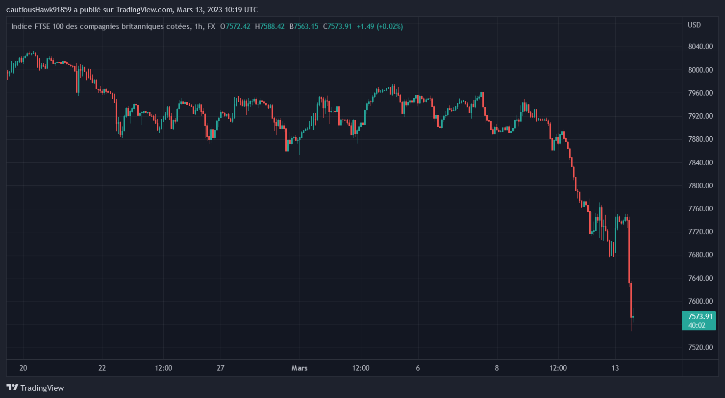Click the low value B7563.15
The width and height of the screenshot is (725, 398).
click(304, 26)
